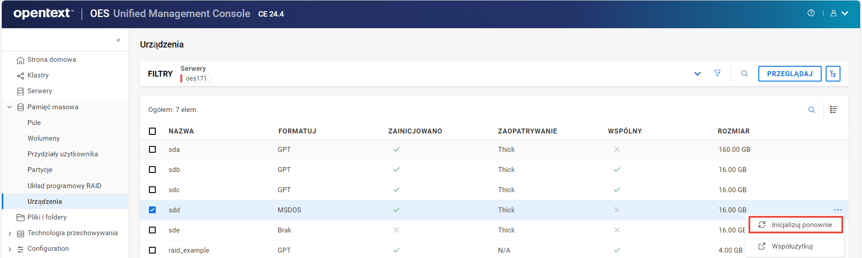The height and width of the screenshot is (258, 862).
Task: Sort by the ROZMIAR column header
Action: (734, 131)
